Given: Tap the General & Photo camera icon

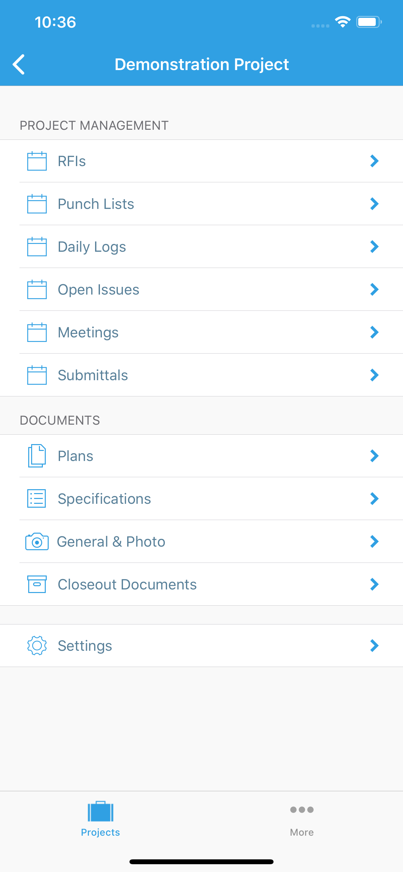Looking at the screenshot, I should tap(37, 542).
